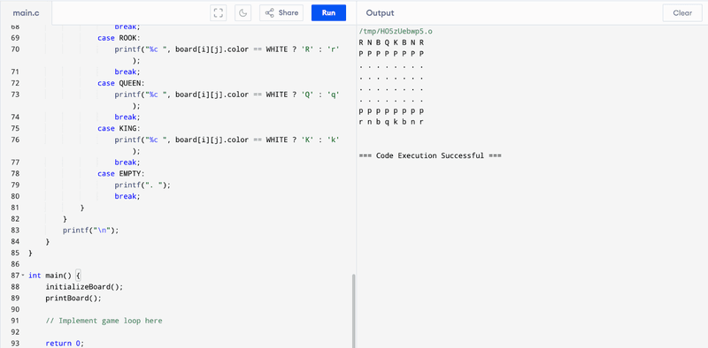Viewport: 708px width, 348px height.
Task: Select the main.c file tab
Action: point(26,13)
